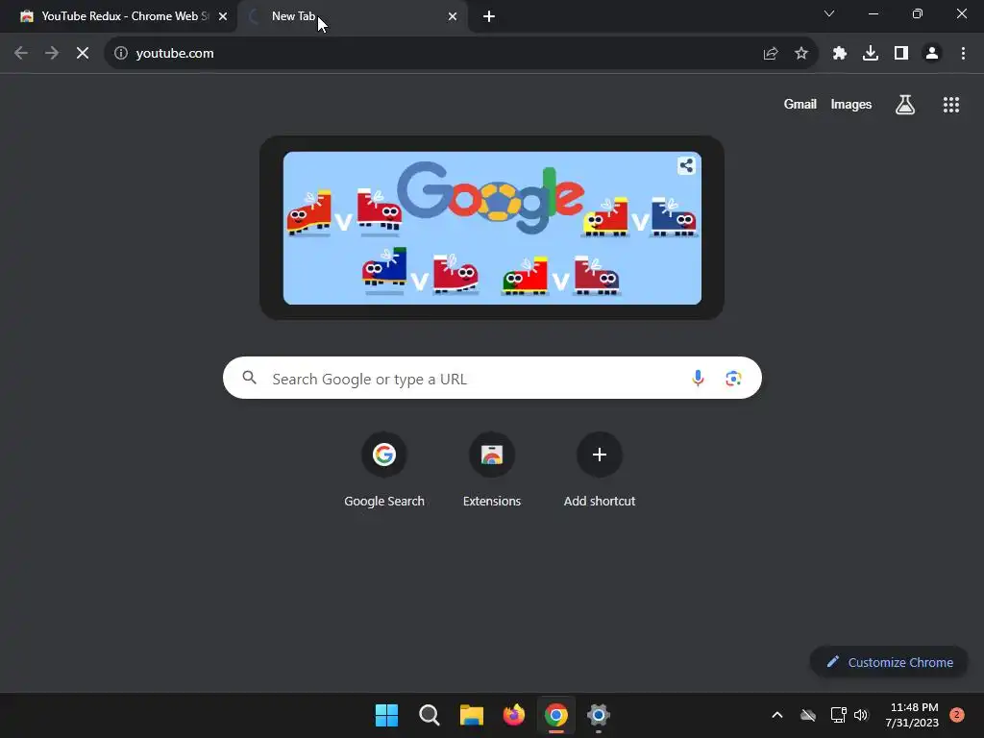Start voice search with the microphone icon
This screenshot has height=738, width=984.
(698, 378)
